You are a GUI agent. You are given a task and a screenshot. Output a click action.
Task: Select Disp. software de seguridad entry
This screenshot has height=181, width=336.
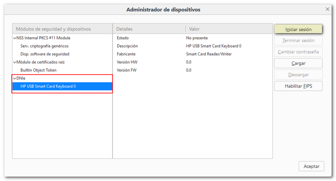coord(45,54)
